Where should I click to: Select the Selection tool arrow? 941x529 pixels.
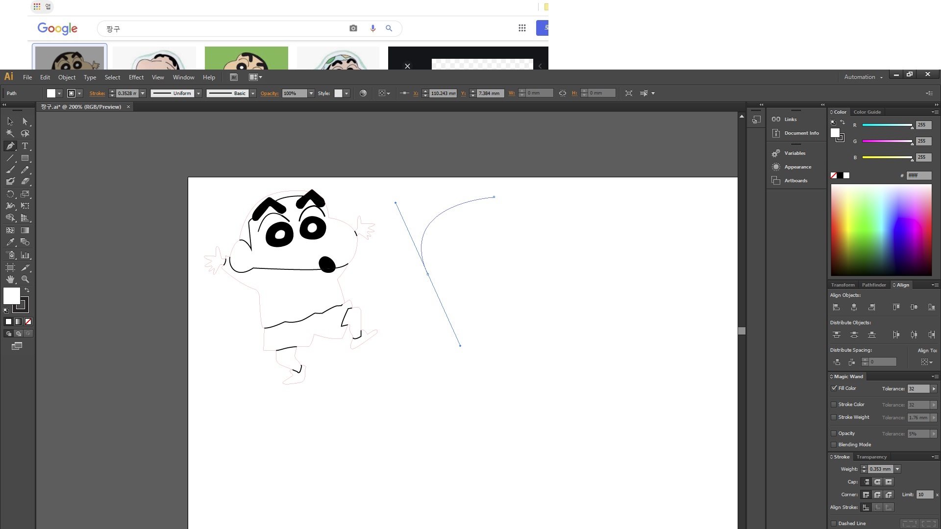pos(10,121)
